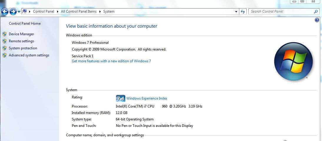Expand arrow after All Control Panel Items

pos(100,11)
